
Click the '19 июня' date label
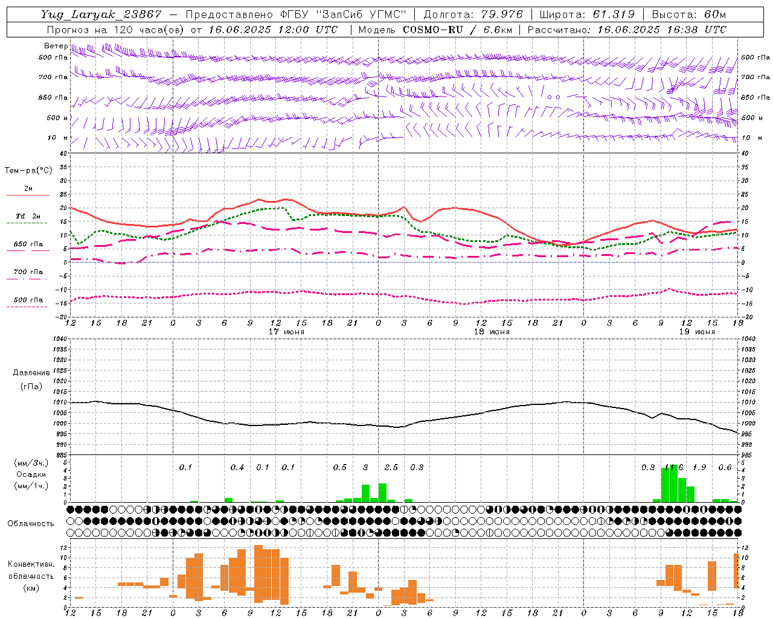click(697, 332)
